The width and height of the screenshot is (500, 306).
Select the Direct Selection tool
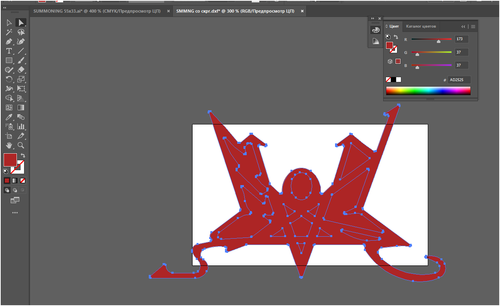9,23
